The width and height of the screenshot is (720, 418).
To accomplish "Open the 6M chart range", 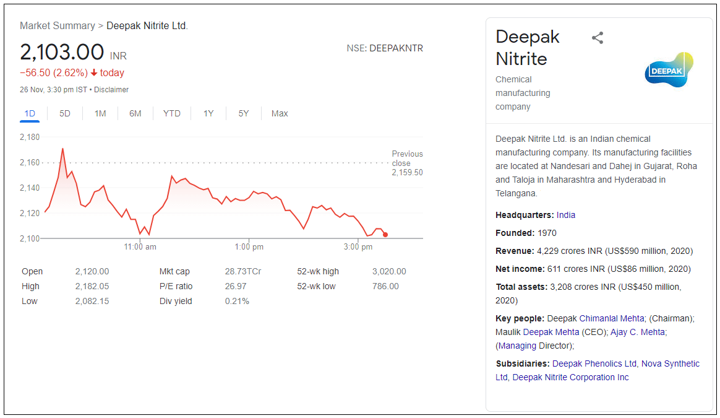I will coord(135,113).
